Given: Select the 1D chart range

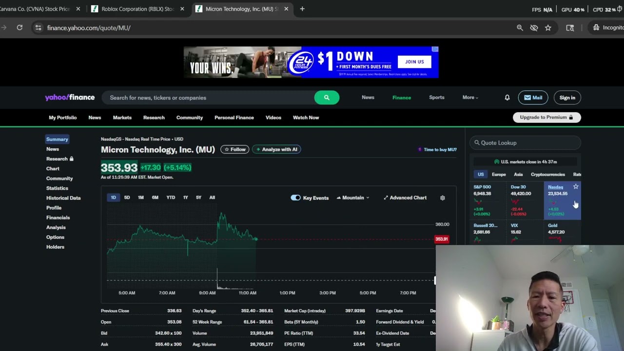Looking at the screenshot, I should click(113, 197).
